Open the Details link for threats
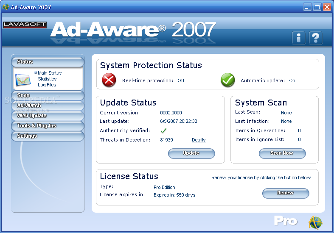Viewport: 334px width, 233px height. point(199,140)
